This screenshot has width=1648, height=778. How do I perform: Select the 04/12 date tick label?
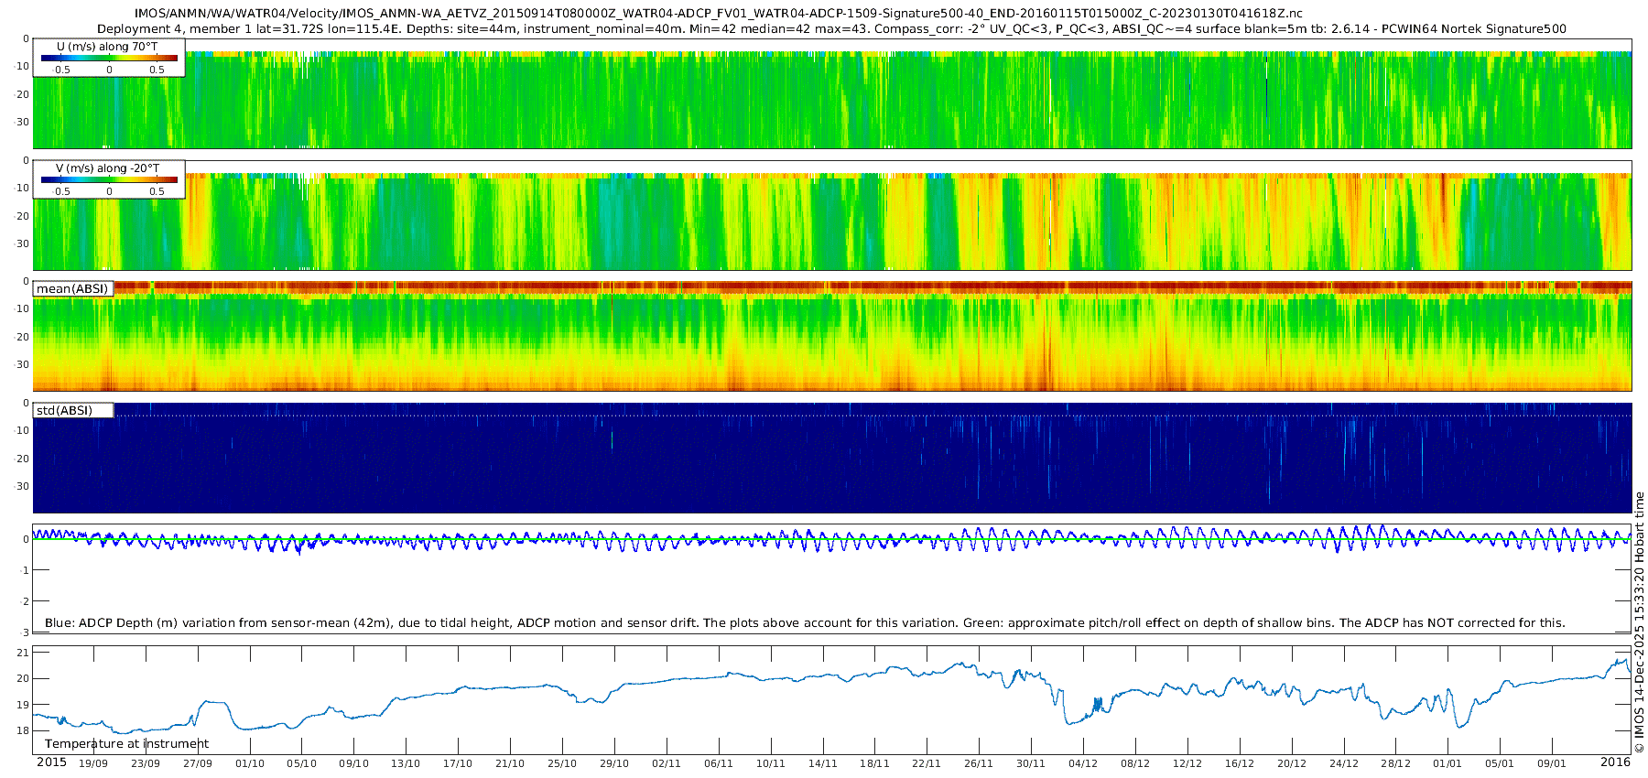pos(1083,764)
